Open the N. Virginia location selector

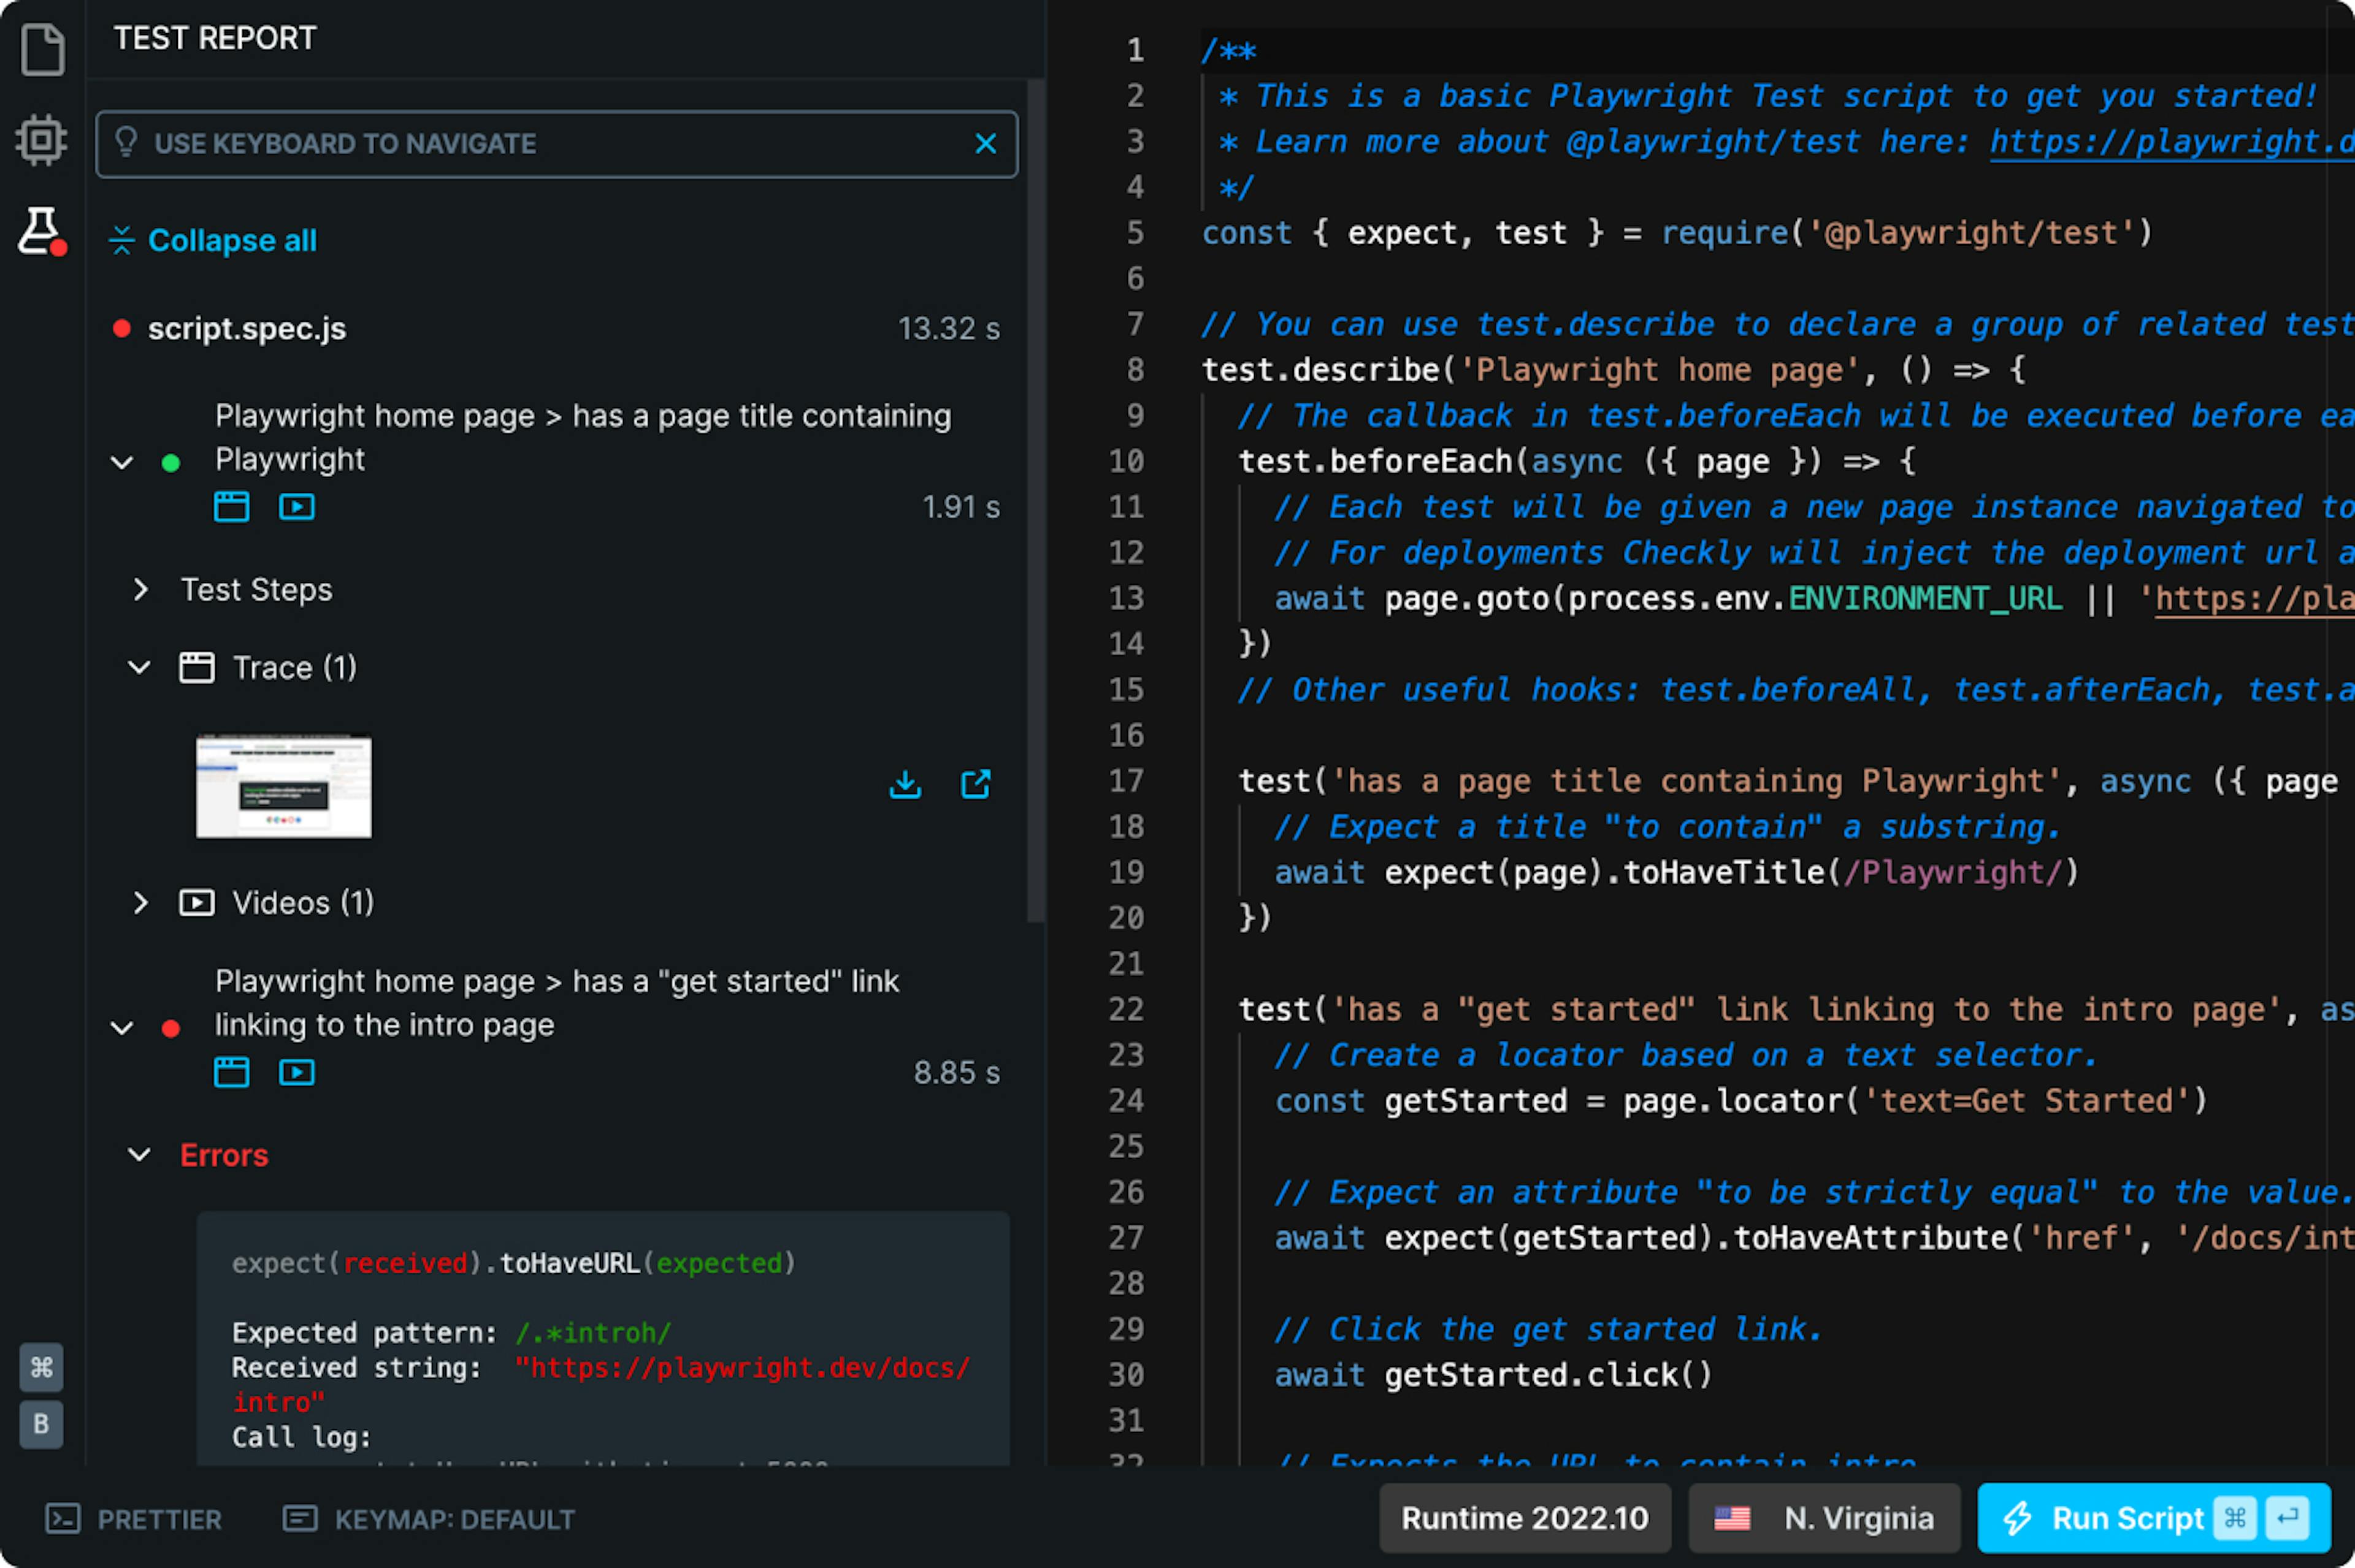tap(1824, 1518)
